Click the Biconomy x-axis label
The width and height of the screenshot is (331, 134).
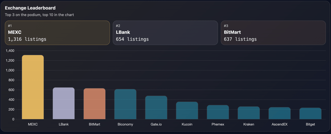125,125
